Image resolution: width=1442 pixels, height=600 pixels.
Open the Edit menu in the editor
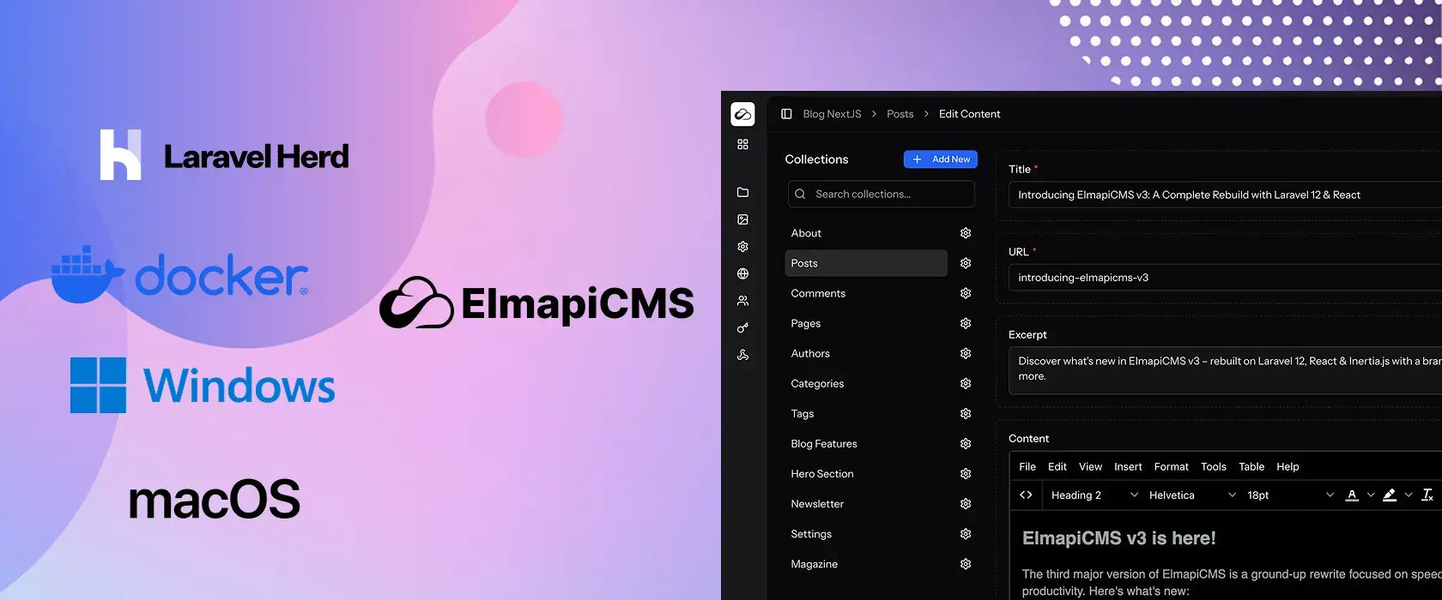pos(1057,466)
